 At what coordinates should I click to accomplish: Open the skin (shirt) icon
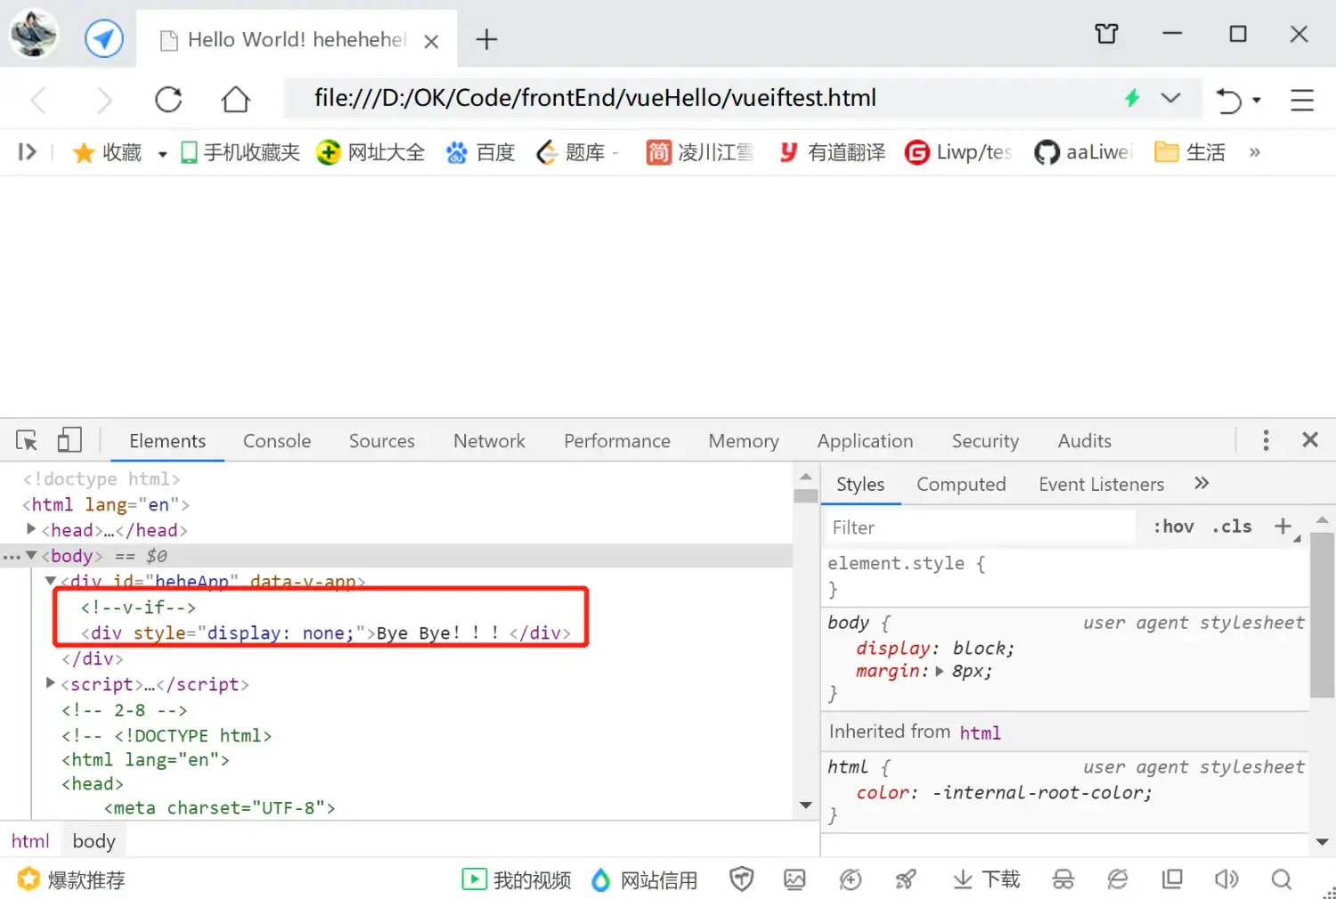pyautogui.click(x=1106, y=34)
